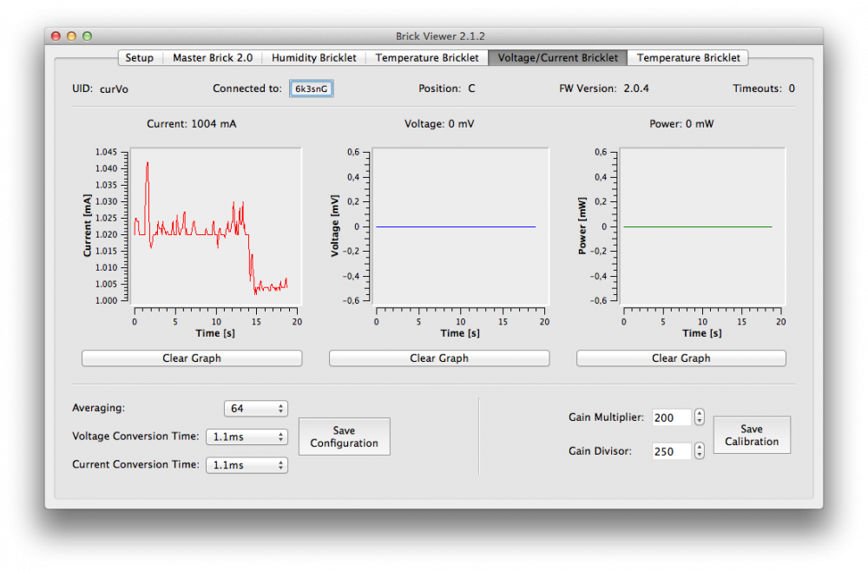Clear the Current graph

(192, 358)
